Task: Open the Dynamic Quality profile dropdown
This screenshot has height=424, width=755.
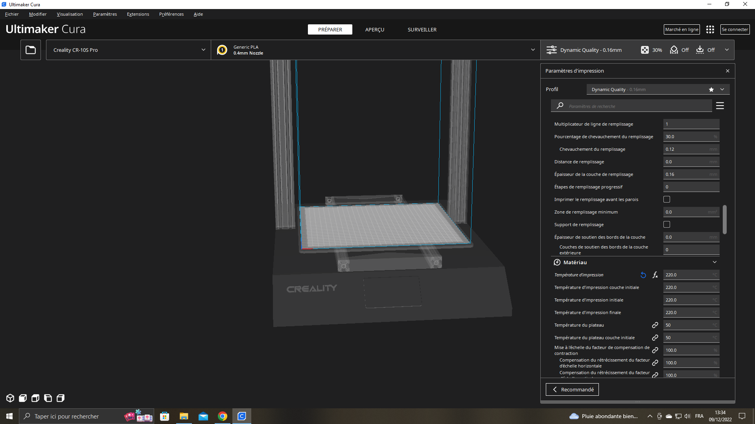Action: (x=658, y=90)
